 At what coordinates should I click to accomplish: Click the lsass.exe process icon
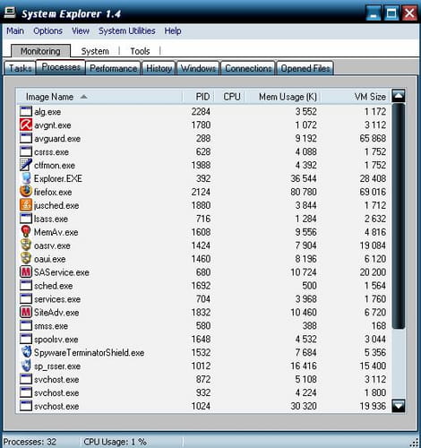click(26, 219)
